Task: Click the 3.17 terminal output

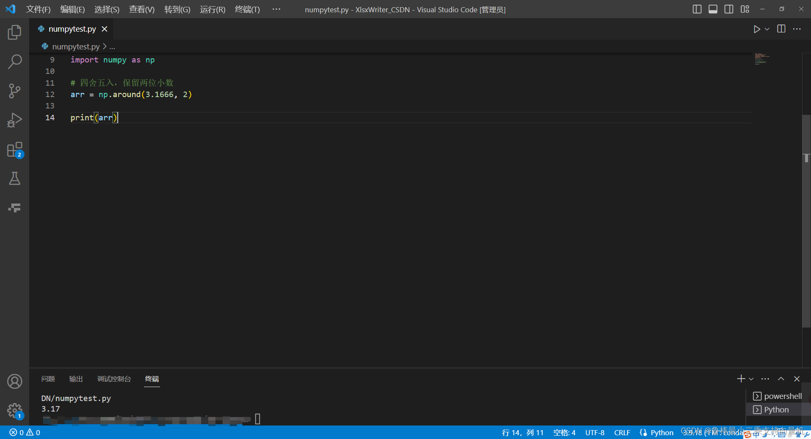Action: click(x=51, y=409)
